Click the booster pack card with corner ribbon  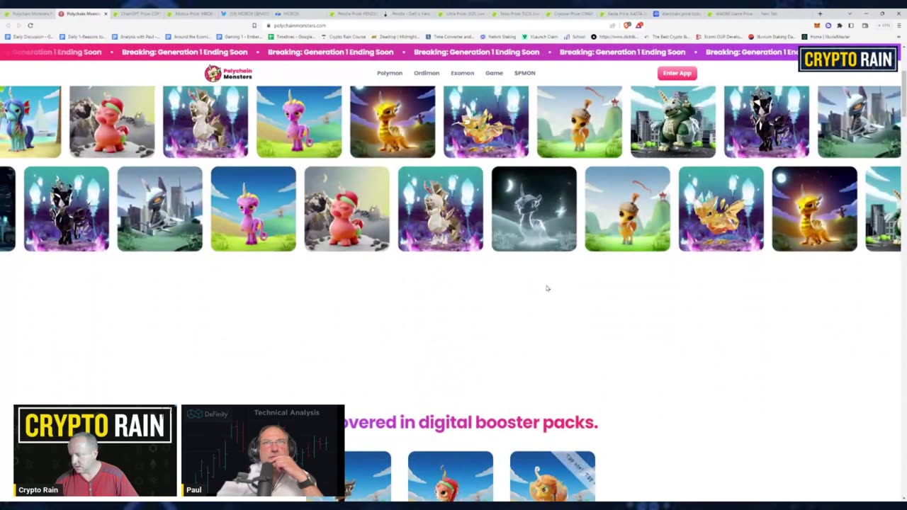coord(553,476)
